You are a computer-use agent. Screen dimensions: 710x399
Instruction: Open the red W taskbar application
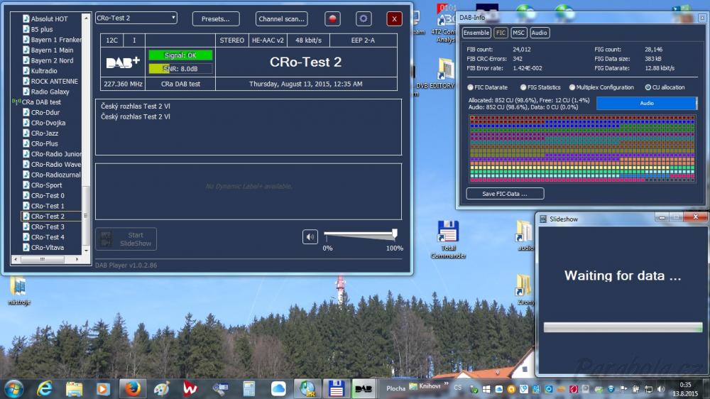[x=190, y=389]
